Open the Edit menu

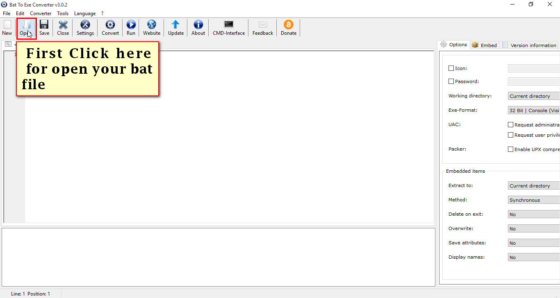[x=20, y=14]
